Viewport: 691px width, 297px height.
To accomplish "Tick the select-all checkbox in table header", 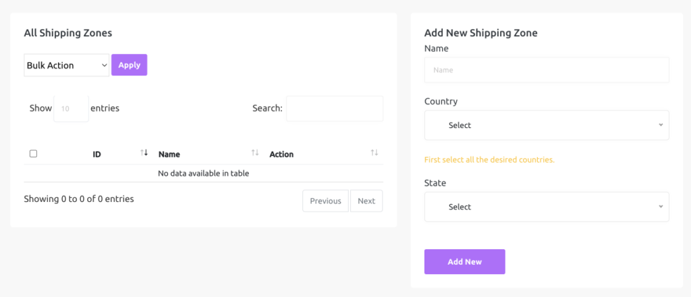I will click(33, 154).
